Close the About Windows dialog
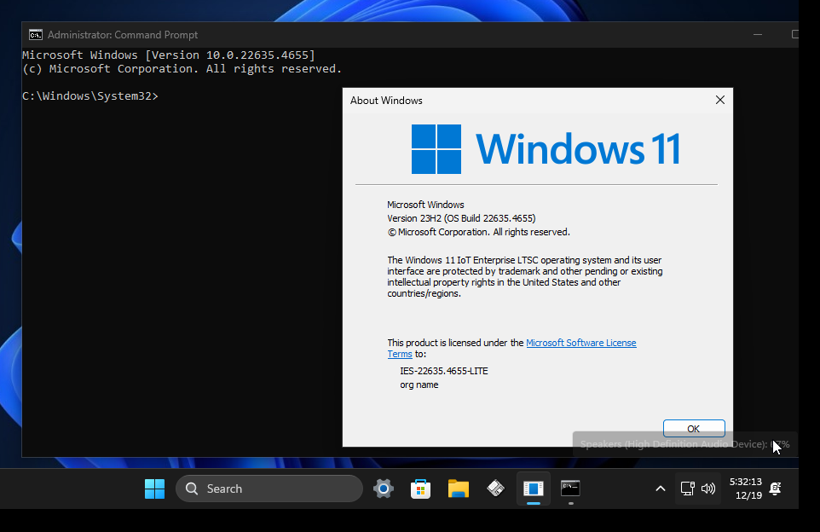This screenshot has width=820, height=532. pos(720,100)
